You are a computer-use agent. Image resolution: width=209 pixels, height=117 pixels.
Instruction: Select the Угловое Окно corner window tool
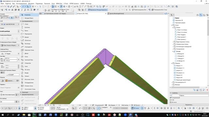click(x=29, y=86)
